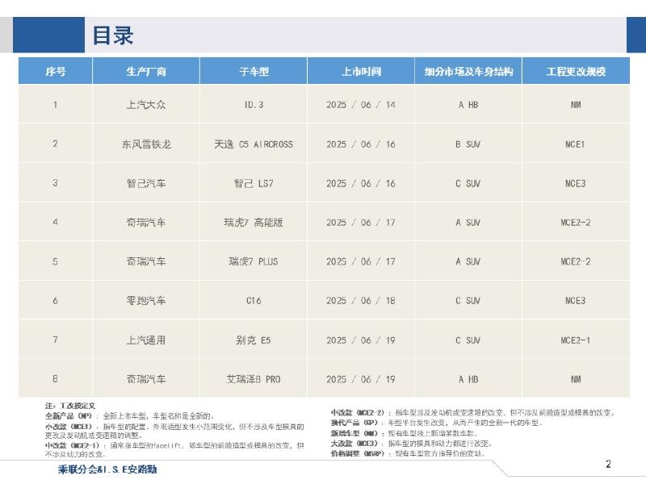The image size is (646, 484).
Task: Click the MCE2-1 cell
Action: click(576, 340)
